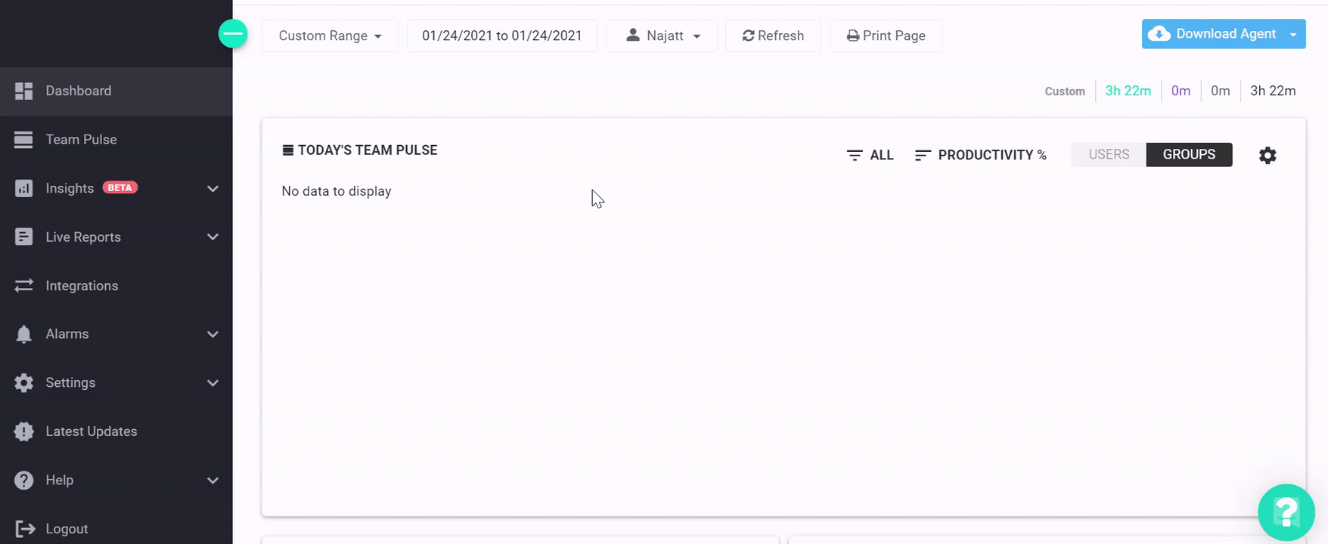1328x544 pixels.
Task: Open Team Pulse widget settings gear
Action: (x=1267, y=155)
